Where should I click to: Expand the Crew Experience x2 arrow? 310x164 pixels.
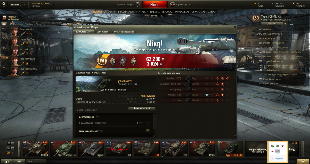pos(102,131)
